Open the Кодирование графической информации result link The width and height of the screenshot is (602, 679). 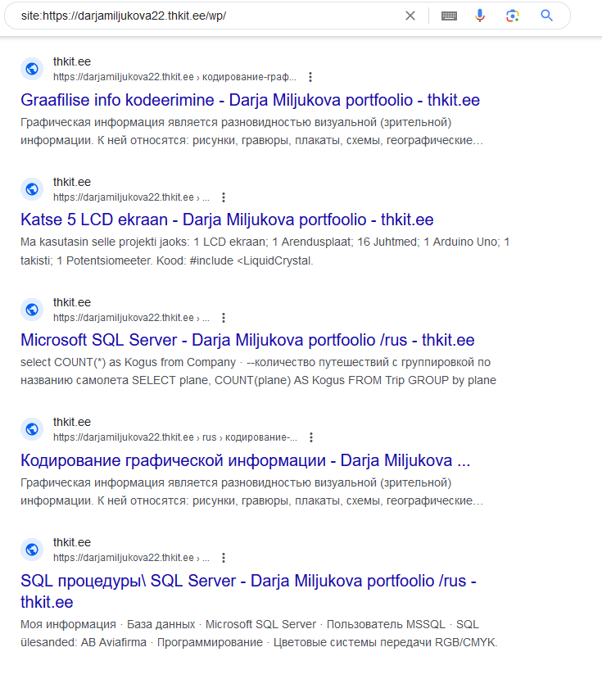(245, 460)
